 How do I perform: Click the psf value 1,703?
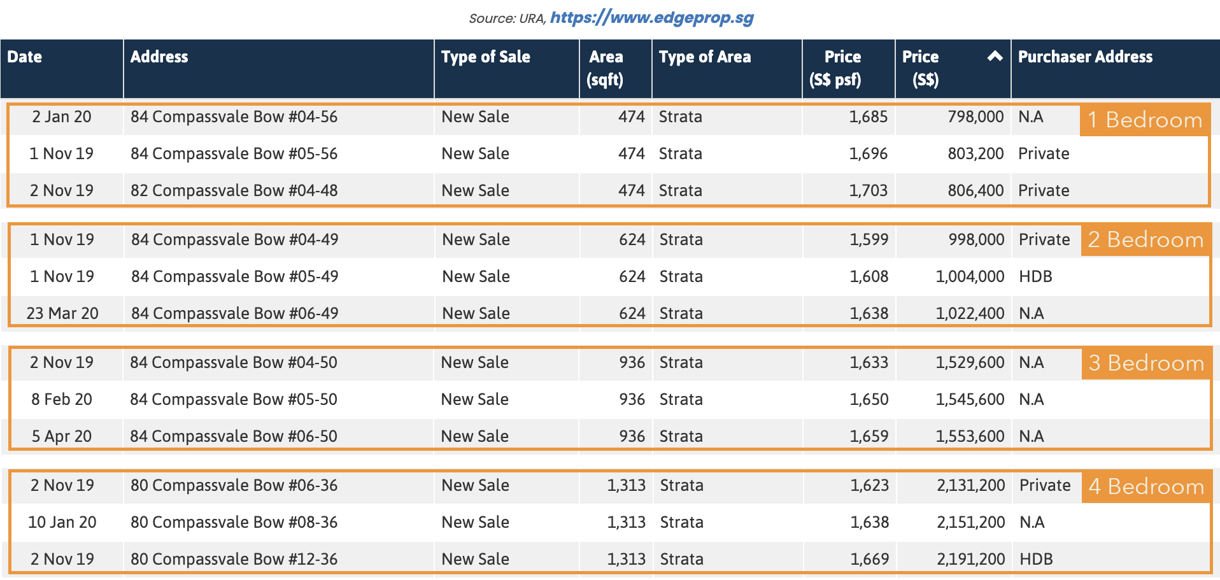tap(869, 191)
